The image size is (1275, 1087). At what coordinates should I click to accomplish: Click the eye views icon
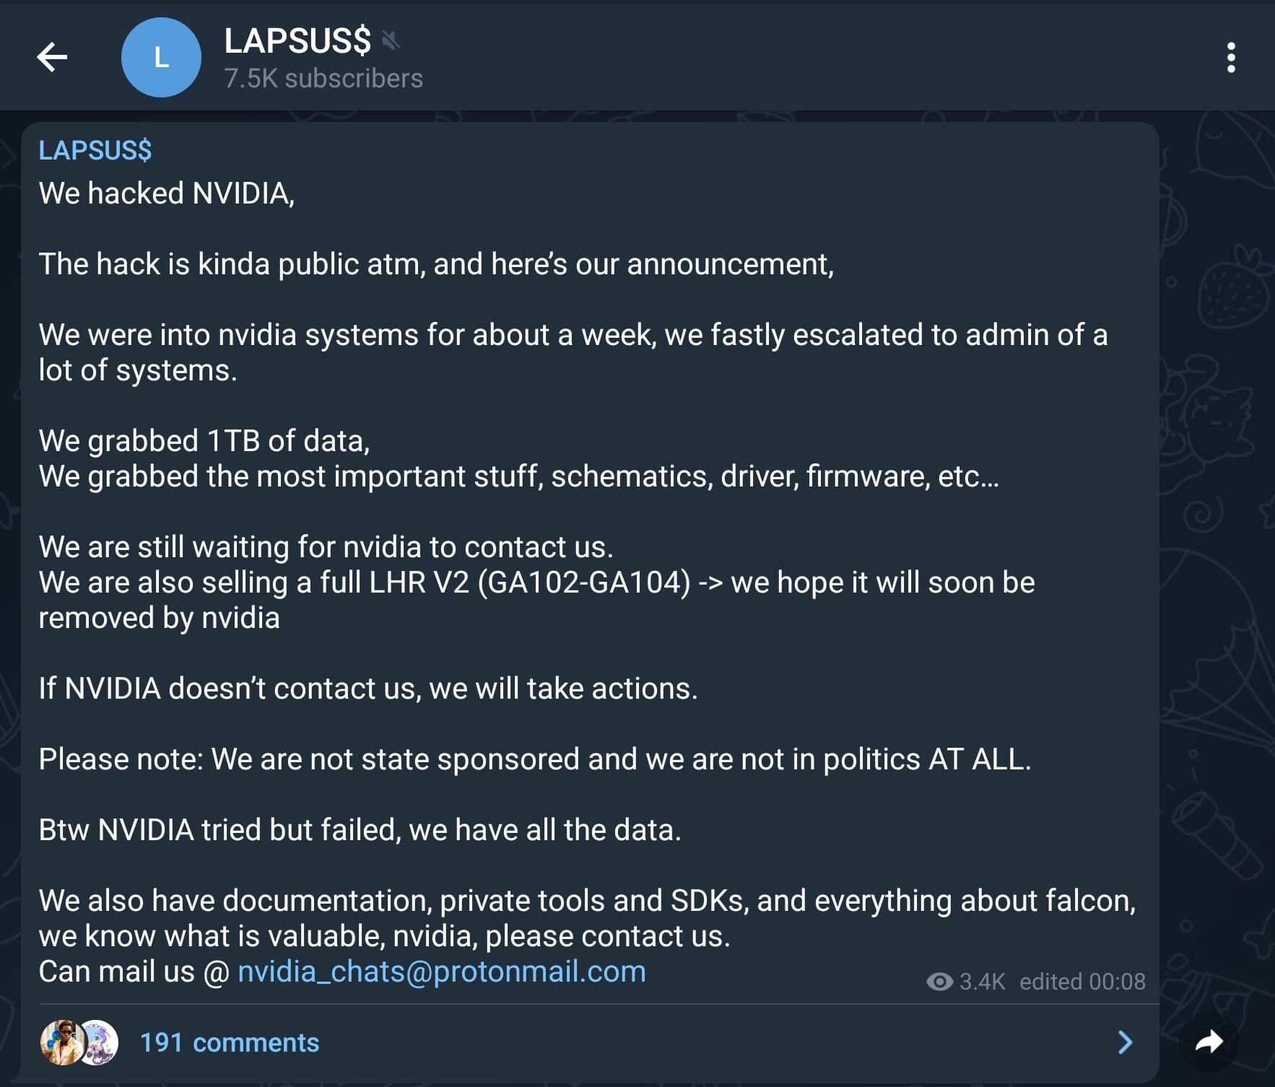(x=939, y=982)
